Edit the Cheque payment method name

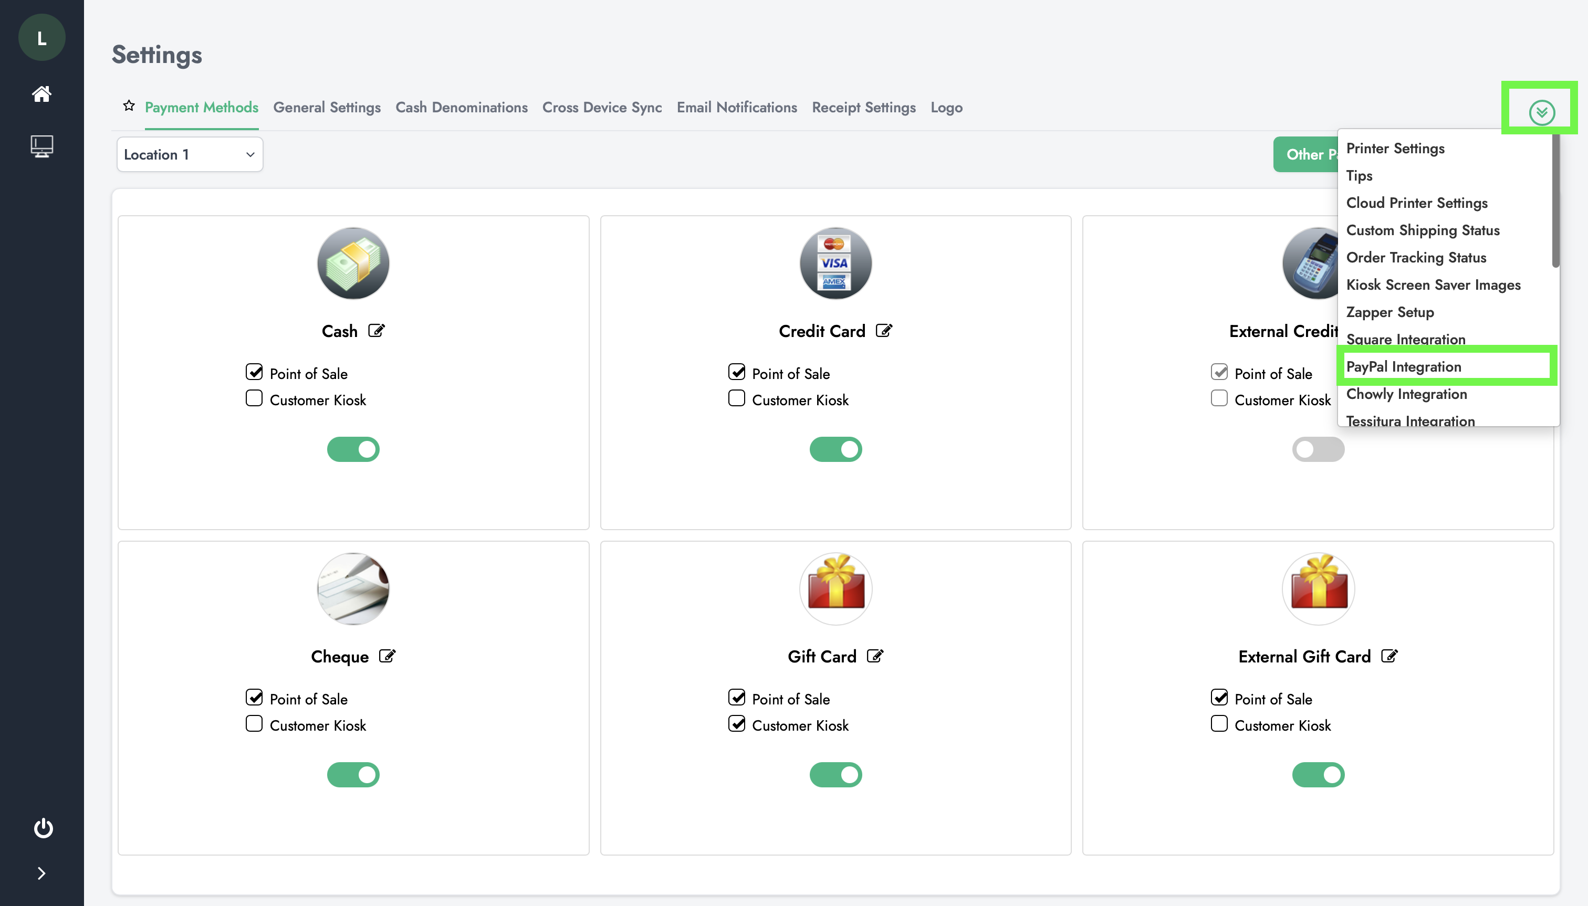(x=387, y=656)
